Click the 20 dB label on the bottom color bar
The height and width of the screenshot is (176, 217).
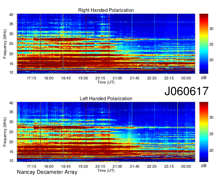click(211, 150)
